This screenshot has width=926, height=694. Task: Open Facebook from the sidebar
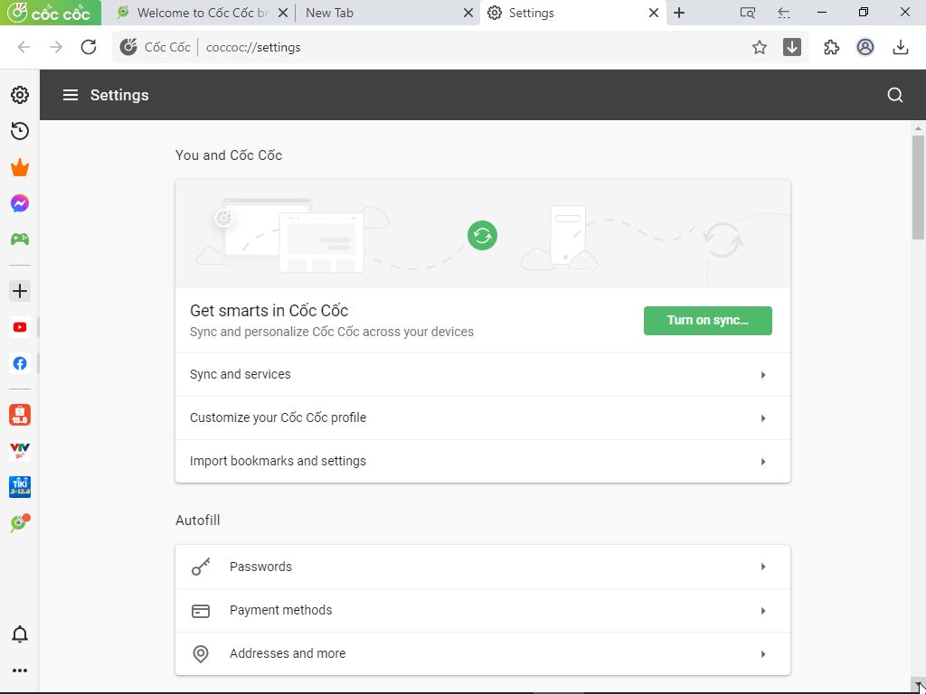point(18,363)
